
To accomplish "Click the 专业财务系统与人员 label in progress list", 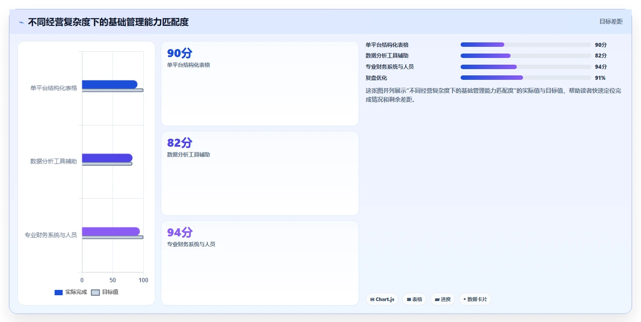I will 390,67.
